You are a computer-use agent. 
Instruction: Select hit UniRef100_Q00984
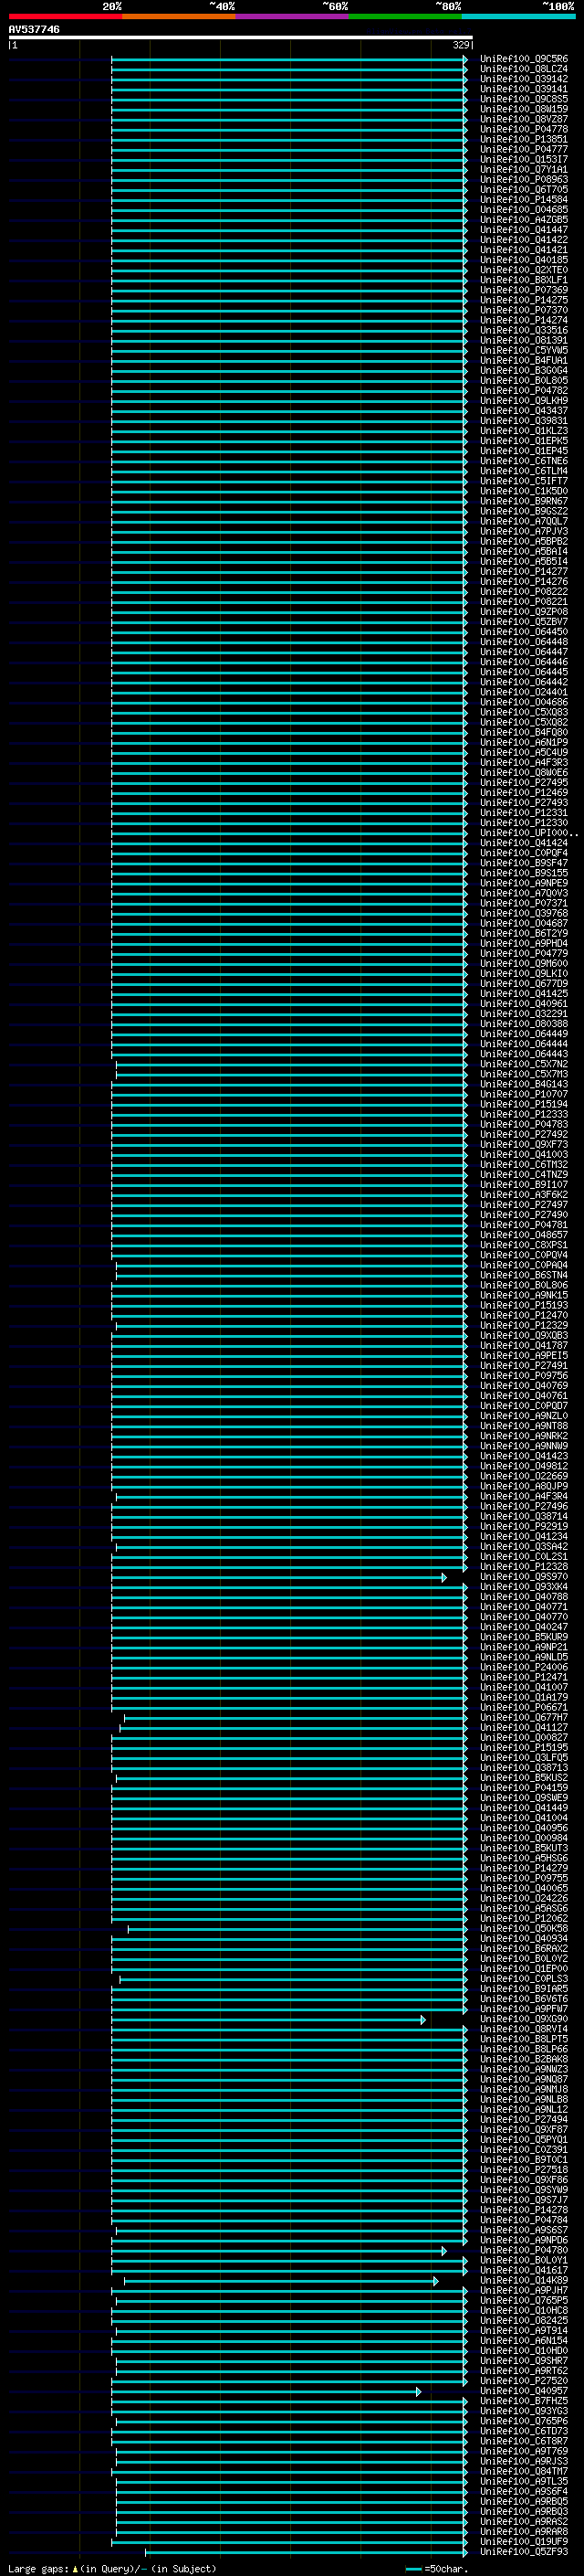point(523,1837)
